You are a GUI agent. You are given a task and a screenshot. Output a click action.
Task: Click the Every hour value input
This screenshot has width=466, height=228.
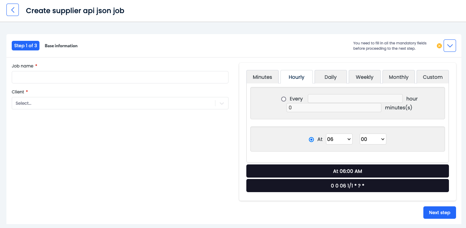pyautogui.click(x=355, y=98)
